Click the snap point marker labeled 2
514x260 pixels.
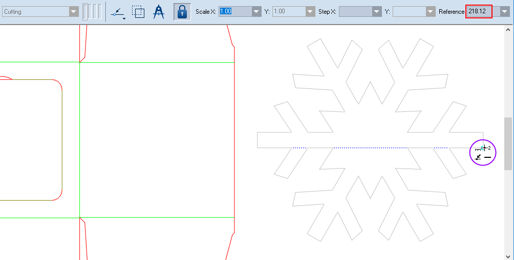coord(483,148)
